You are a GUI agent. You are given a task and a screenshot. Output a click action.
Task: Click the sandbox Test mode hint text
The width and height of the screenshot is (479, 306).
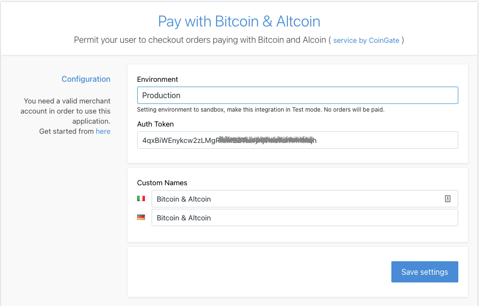click(260, 110)
